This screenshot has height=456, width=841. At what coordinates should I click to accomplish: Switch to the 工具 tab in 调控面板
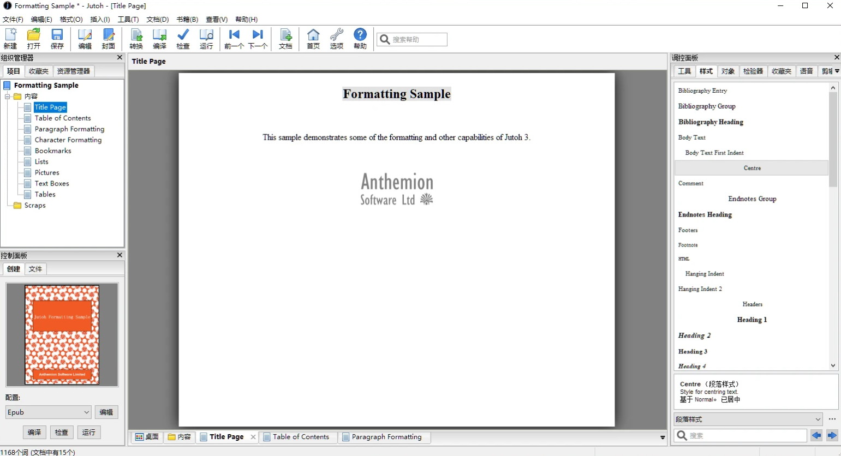pyautogui.click(x=684, y=71)
